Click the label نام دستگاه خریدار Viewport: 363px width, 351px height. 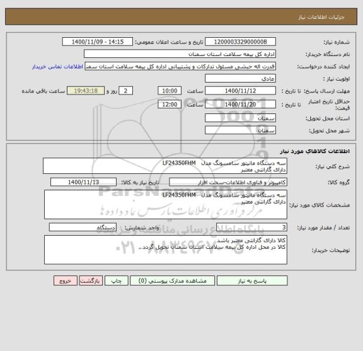point(328,54)
